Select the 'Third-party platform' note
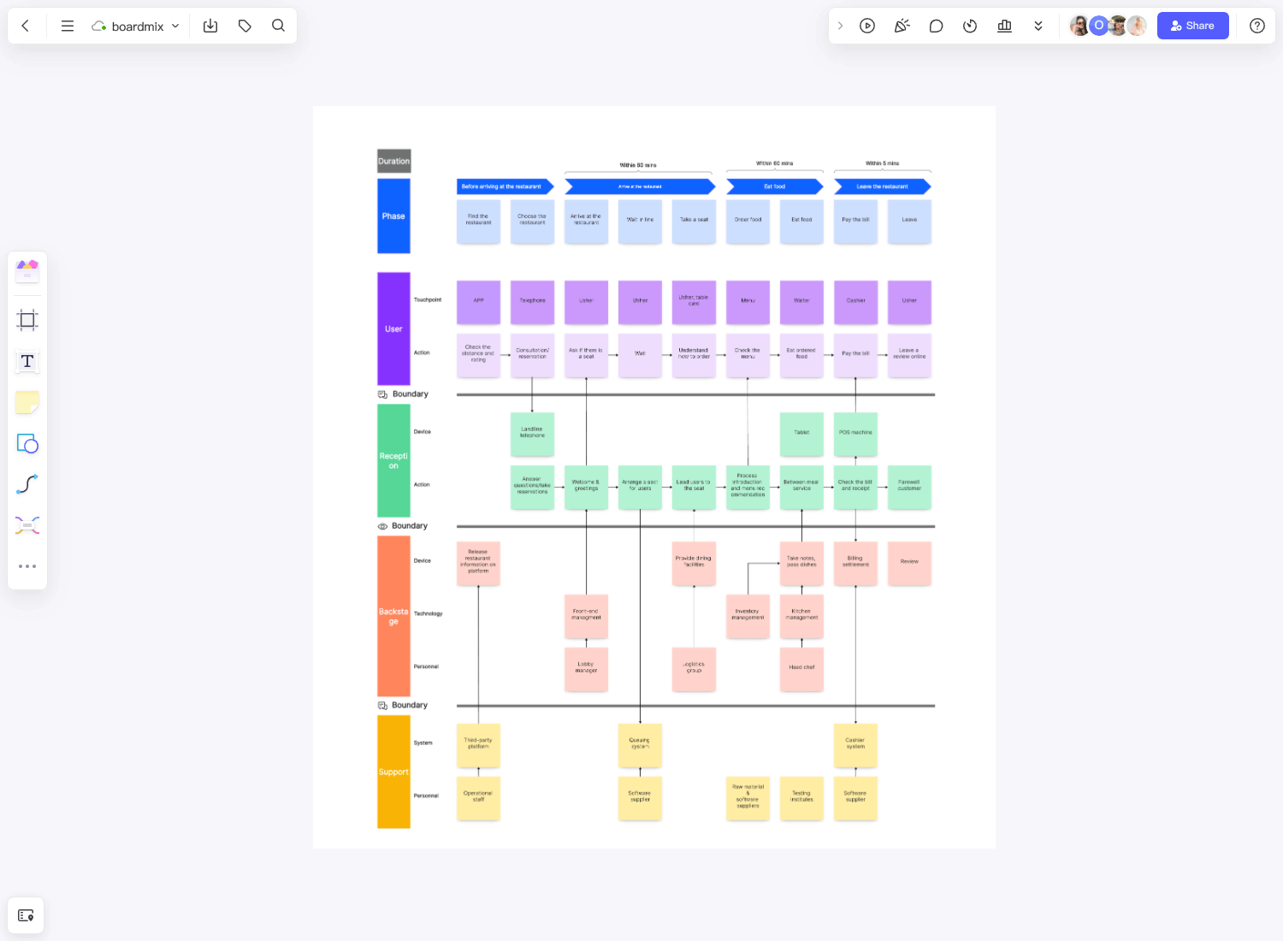This screenshot has width=1283, height=941. [478, 745]
